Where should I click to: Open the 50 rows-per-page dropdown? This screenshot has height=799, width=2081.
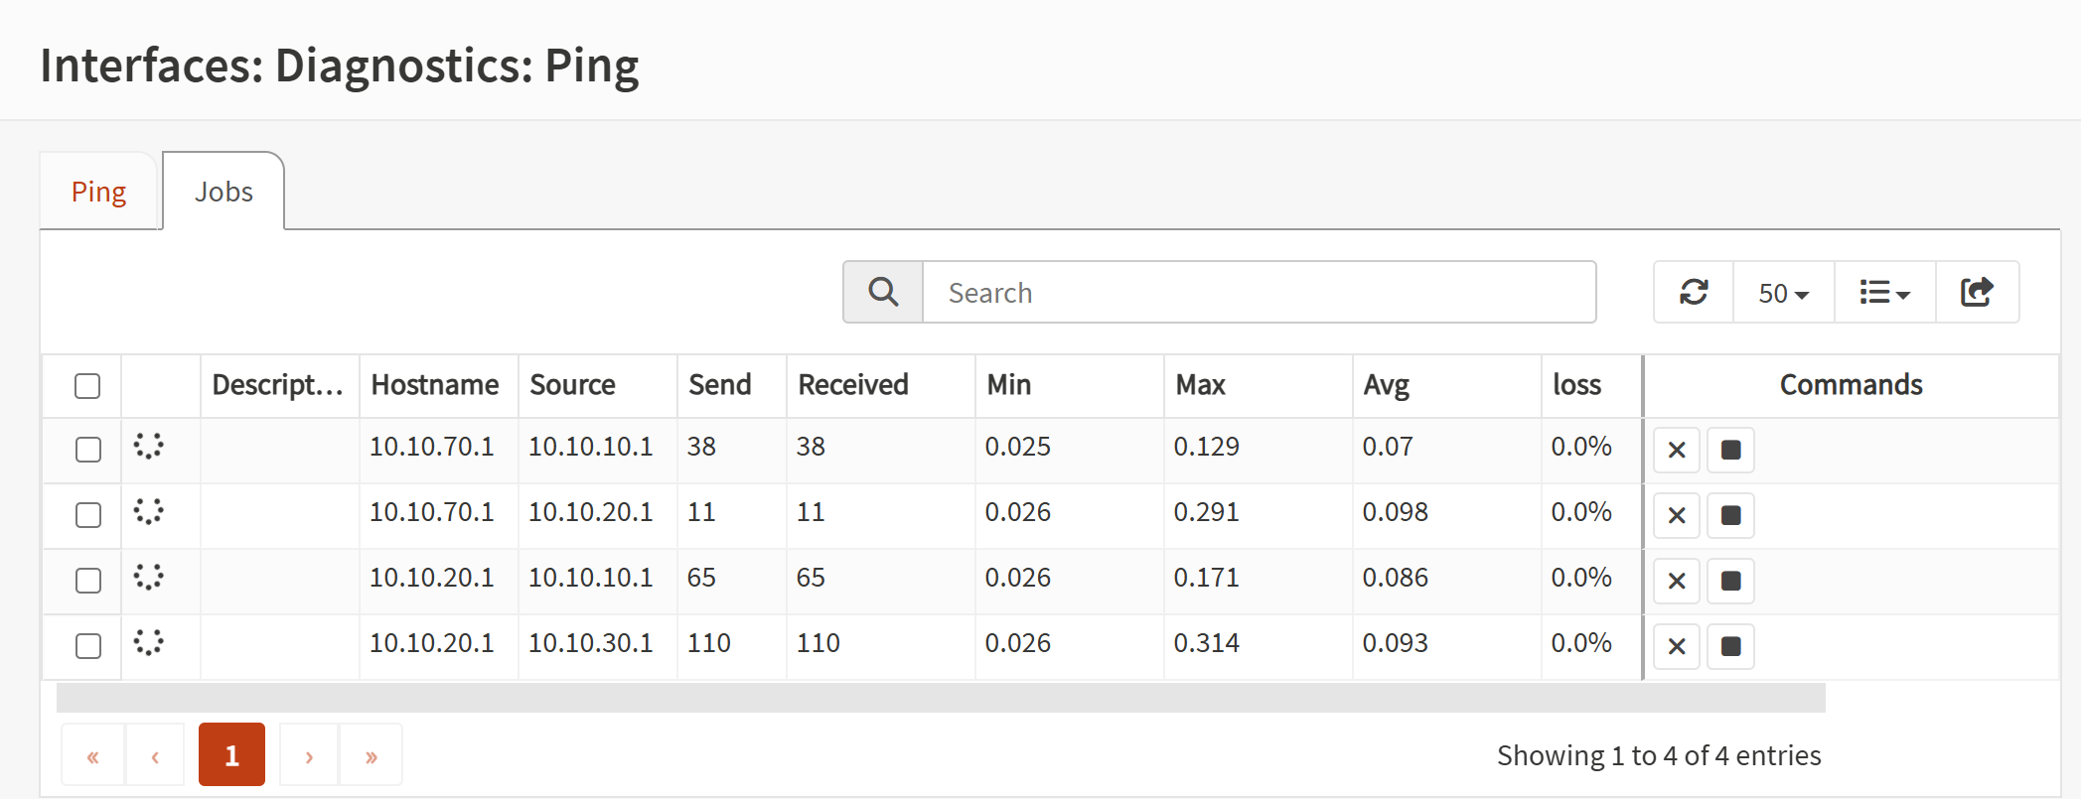1783,293
